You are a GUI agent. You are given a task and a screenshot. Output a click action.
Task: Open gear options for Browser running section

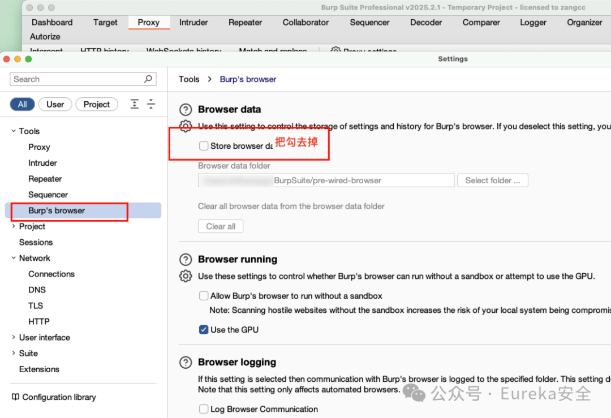[x=186, y=276]
